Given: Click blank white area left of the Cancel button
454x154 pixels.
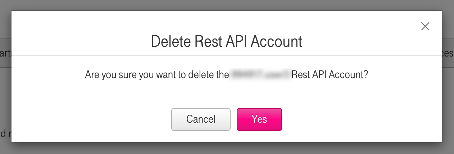Looking at the screenshot, I should coord(90,119).
